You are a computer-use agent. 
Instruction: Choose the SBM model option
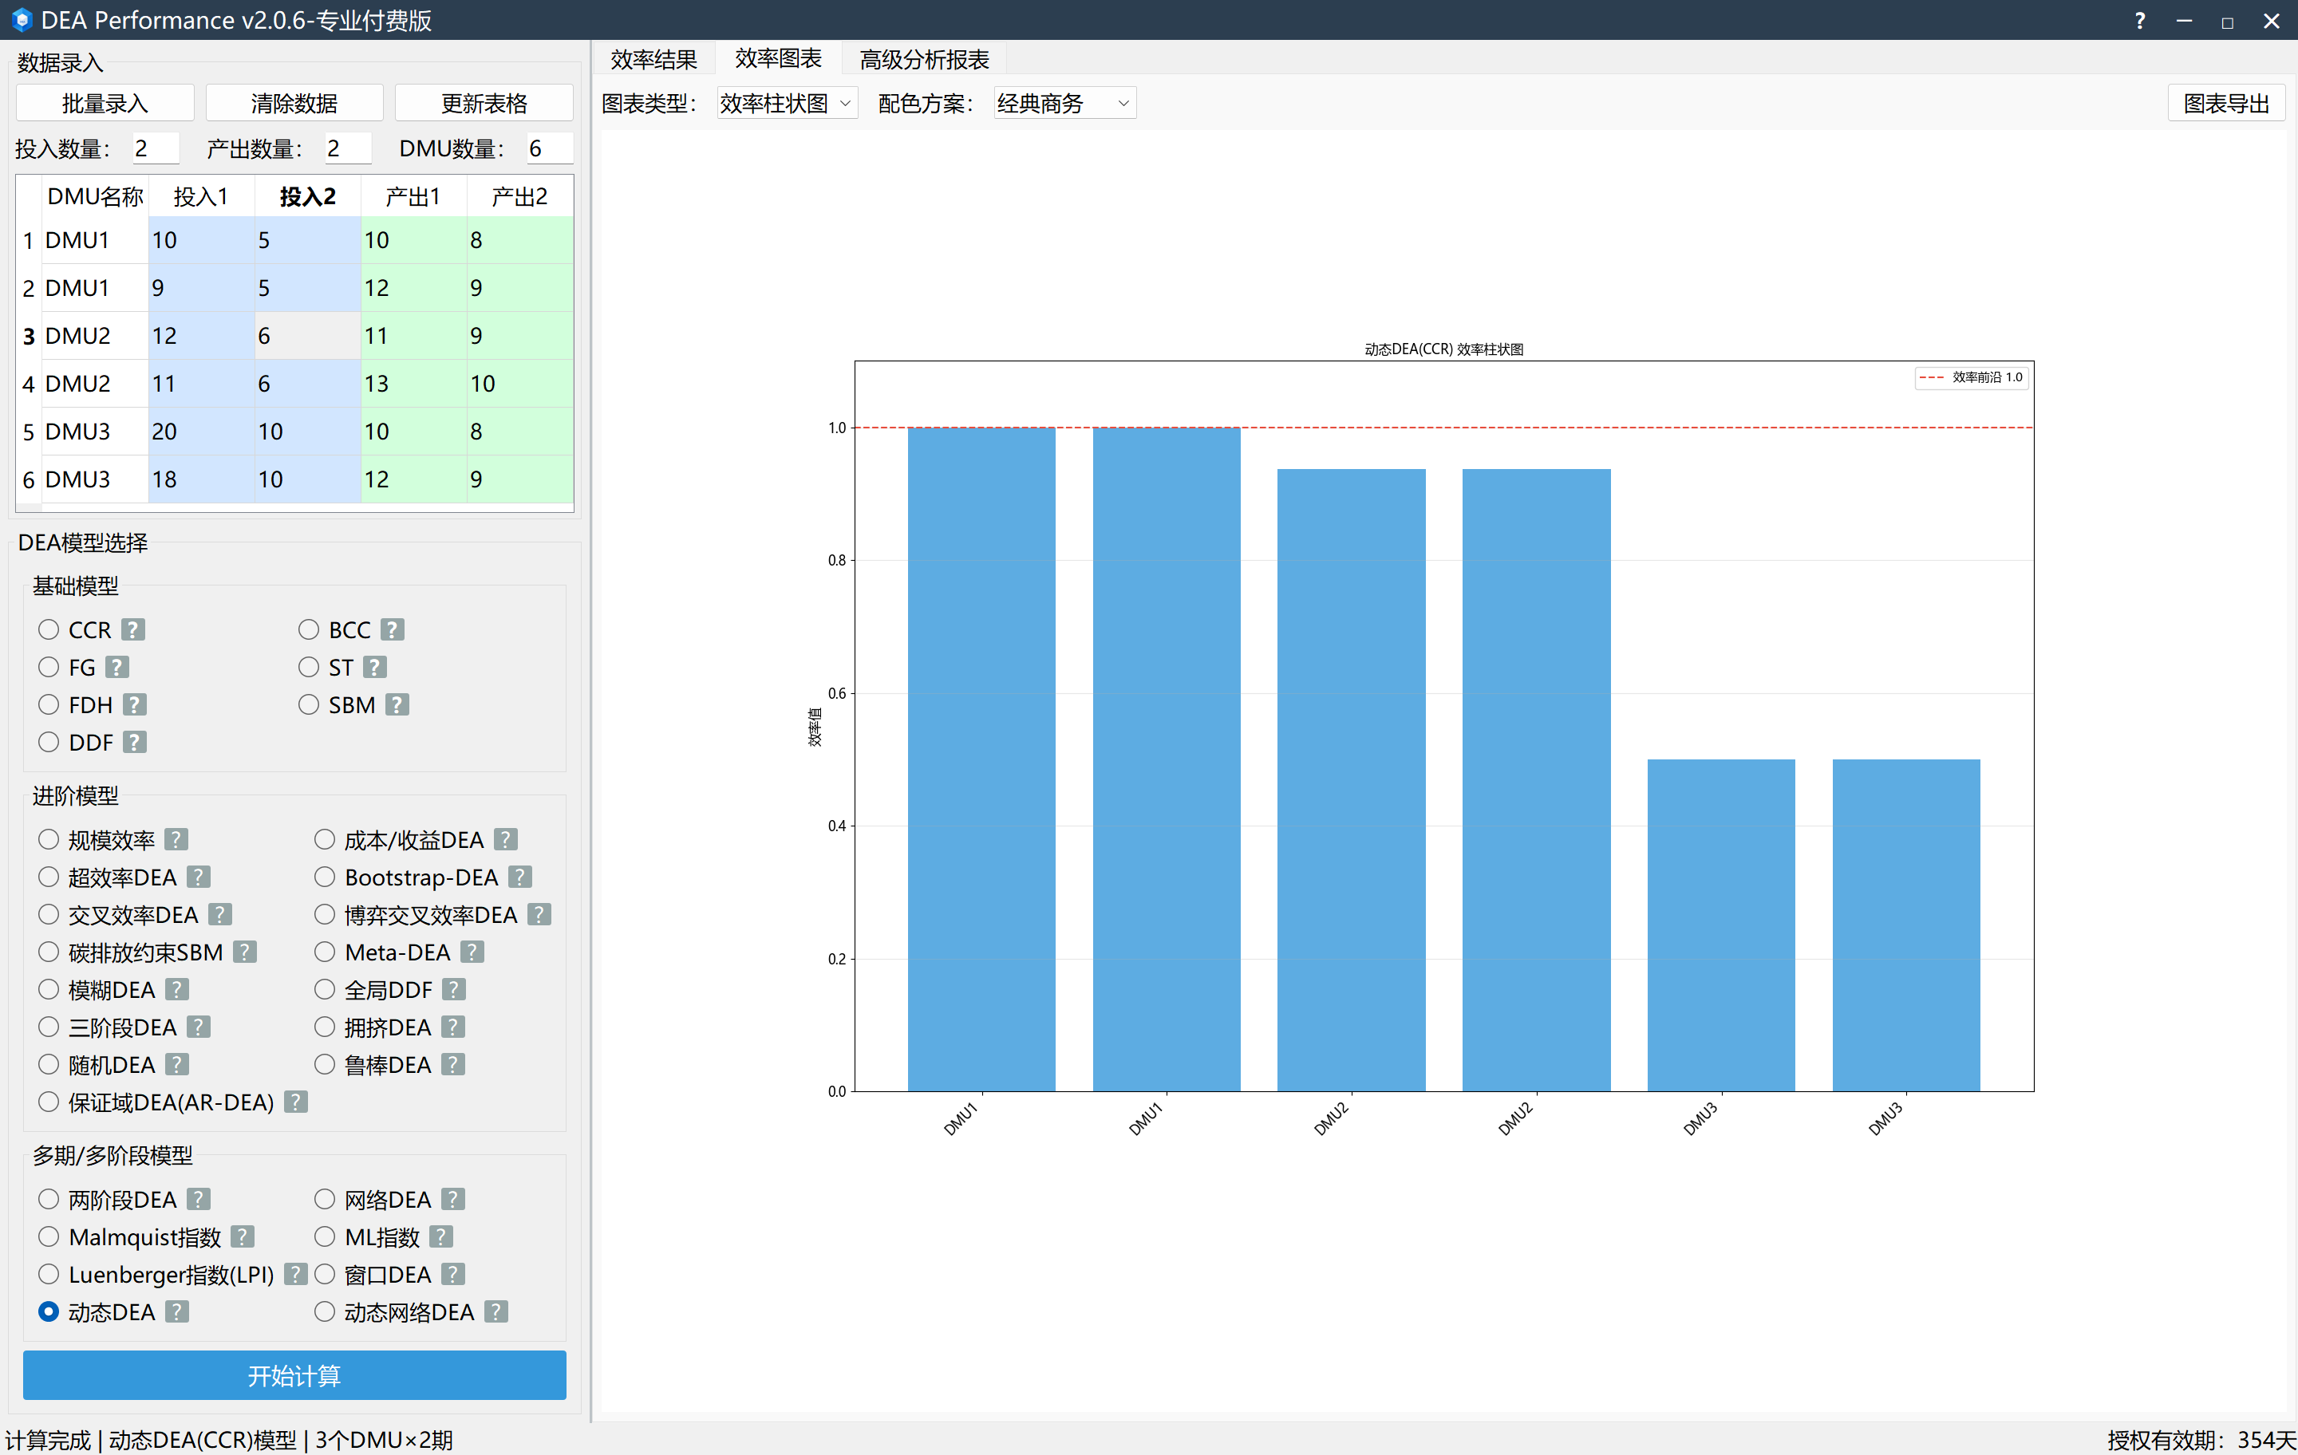point(308,705)
